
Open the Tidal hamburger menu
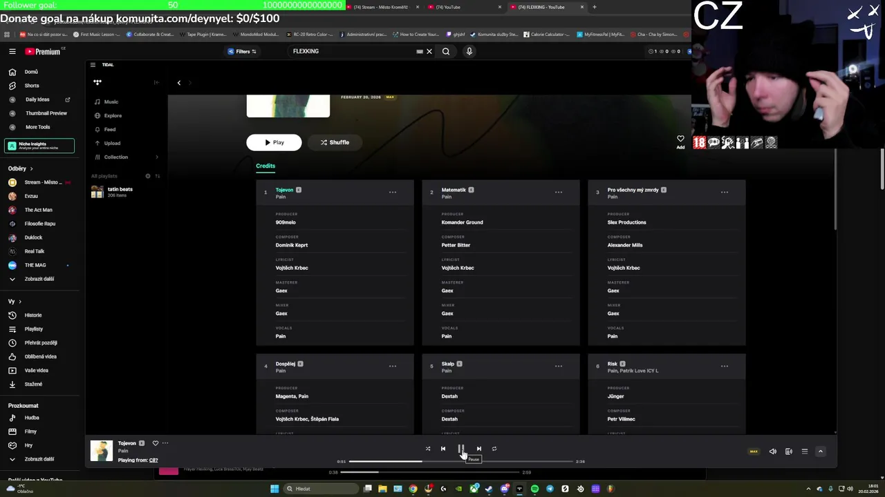pyautogui.click(x=93, y=65)
